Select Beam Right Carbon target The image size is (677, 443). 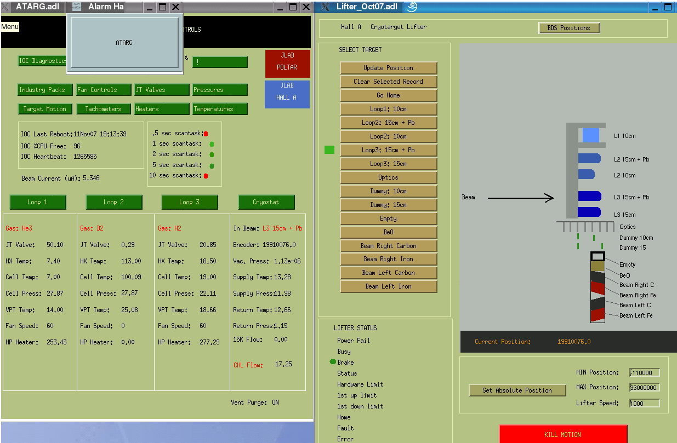389,246
